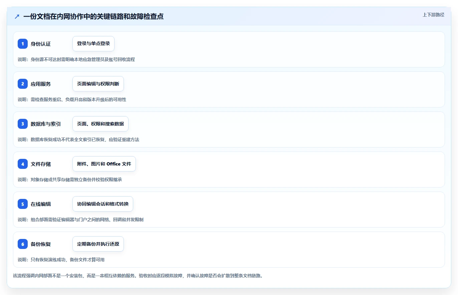Image resolution: width=458 pixels, height=295 pixels.
Task: Click the step 6 number badge
Action: pyautogui.click(x=23, y=244)
